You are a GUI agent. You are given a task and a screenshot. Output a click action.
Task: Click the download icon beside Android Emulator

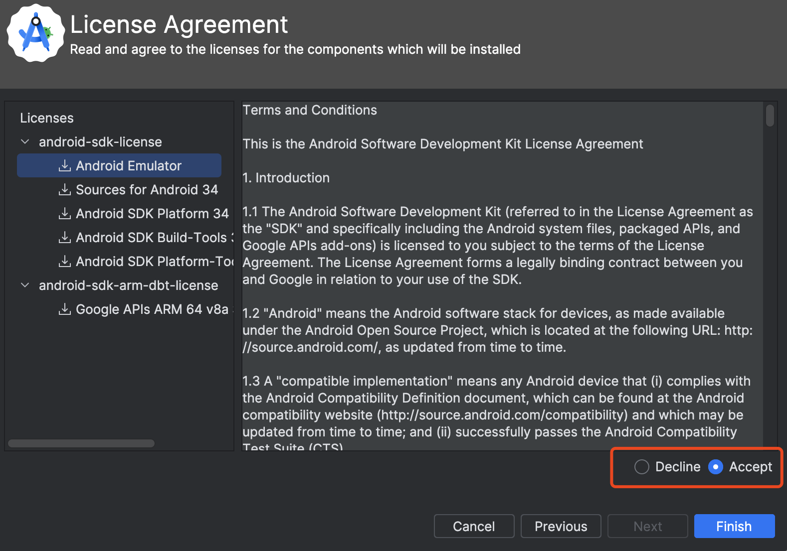65,165
